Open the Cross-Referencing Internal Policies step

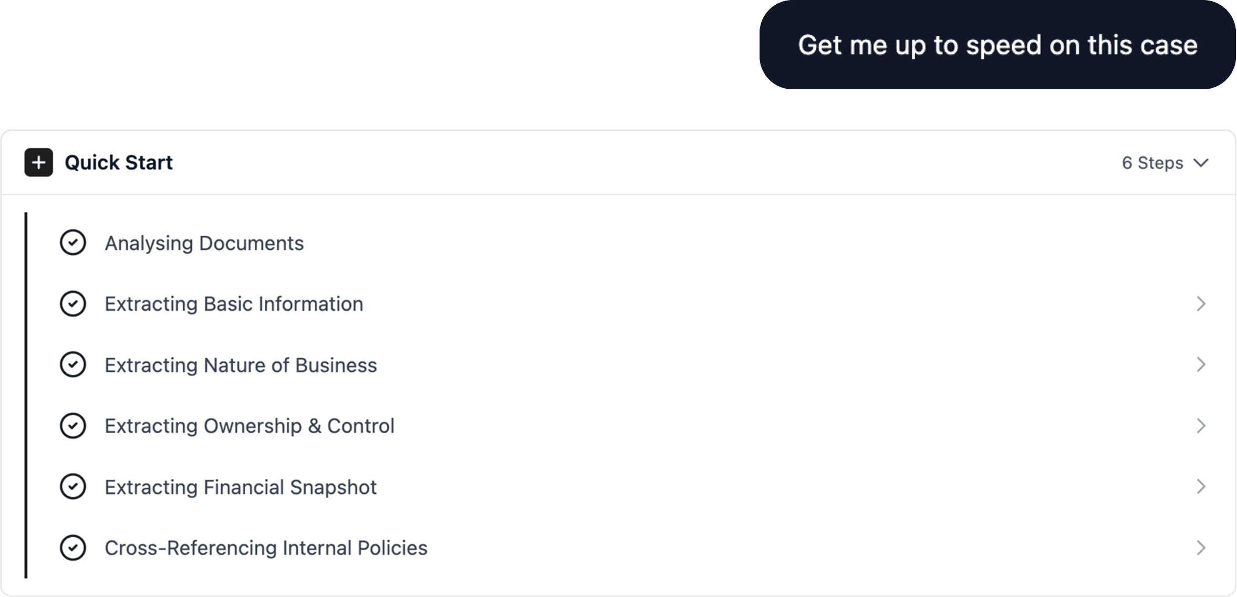(1202, 548)
